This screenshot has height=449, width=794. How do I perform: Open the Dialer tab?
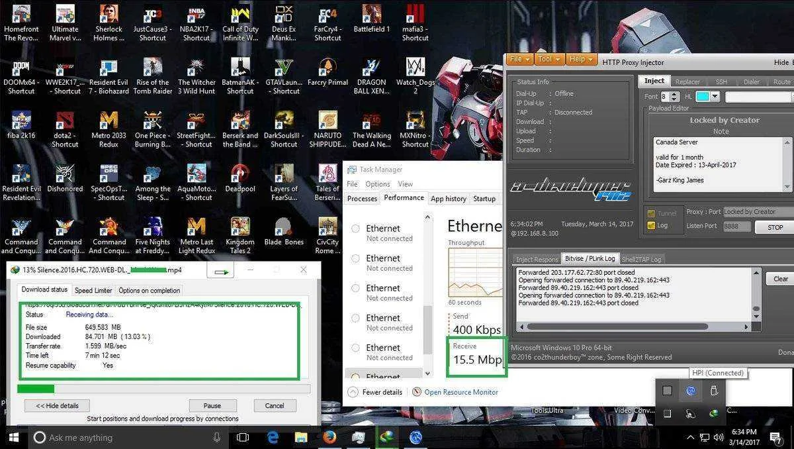click(752, 81)
